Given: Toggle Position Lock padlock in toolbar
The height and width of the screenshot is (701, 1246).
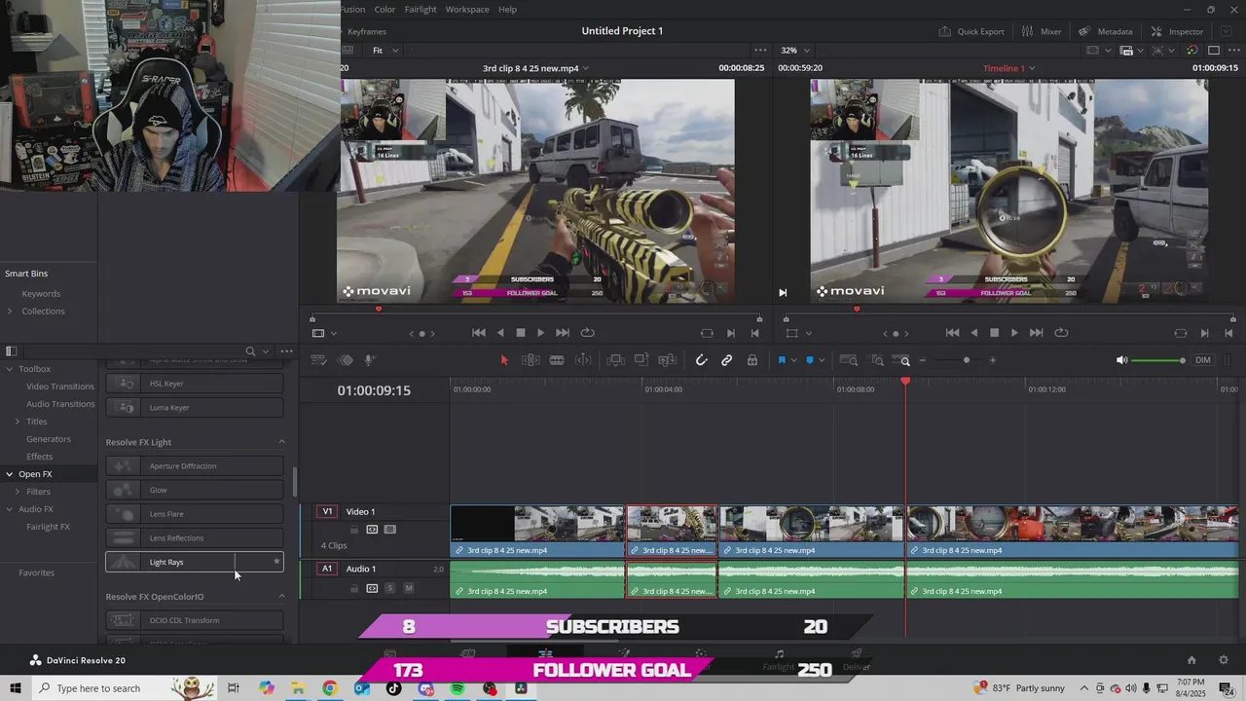Looking at the screenshot, I should (752, 360).
